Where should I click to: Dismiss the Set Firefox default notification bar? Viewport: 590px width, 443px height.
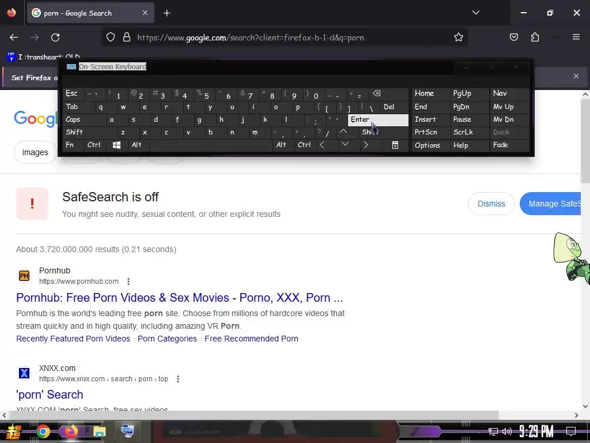(x=576, y=77)
